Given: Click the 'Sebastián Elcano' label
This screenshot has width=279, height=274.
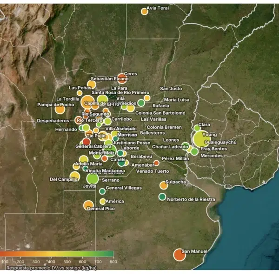Looking at the screenshot, I should [110, 79].
